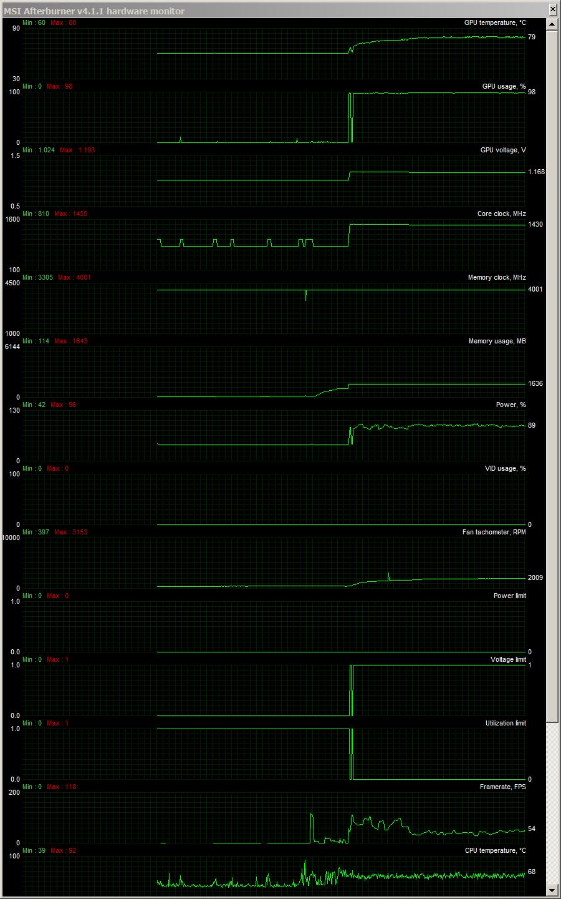
Task: Click the Max : 3153 fan reading
Action: coord(70,532)
